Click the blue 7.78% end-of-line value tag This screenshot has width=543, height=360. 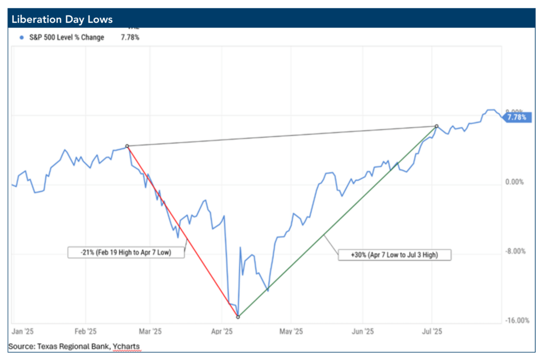[x=516, y=118]
